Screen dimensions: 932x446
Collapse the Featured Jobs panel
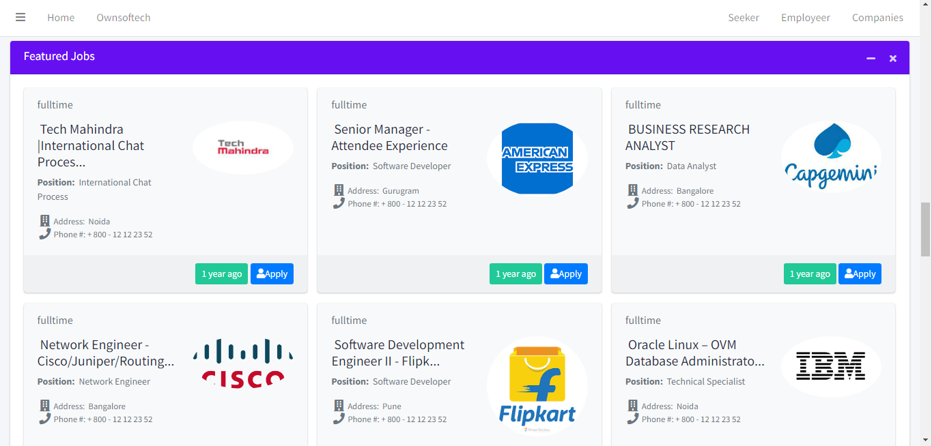tap(871, 59)
